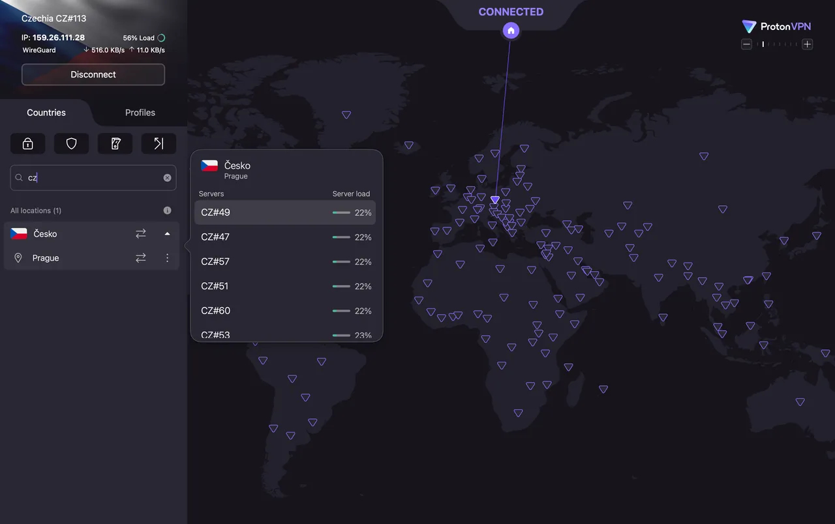Connect to server CZ#51
835x524 pixels.
pyautogui.click(x=285, y=286)
